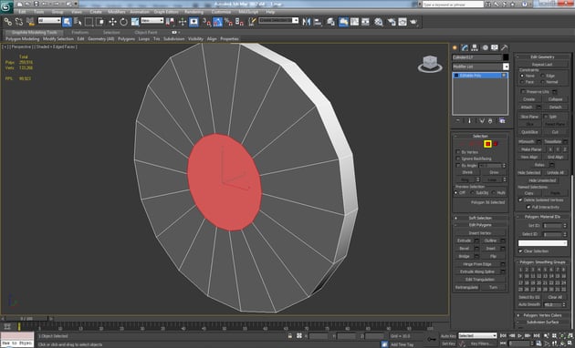Open the Modify command panel tab

coord(465,47)
